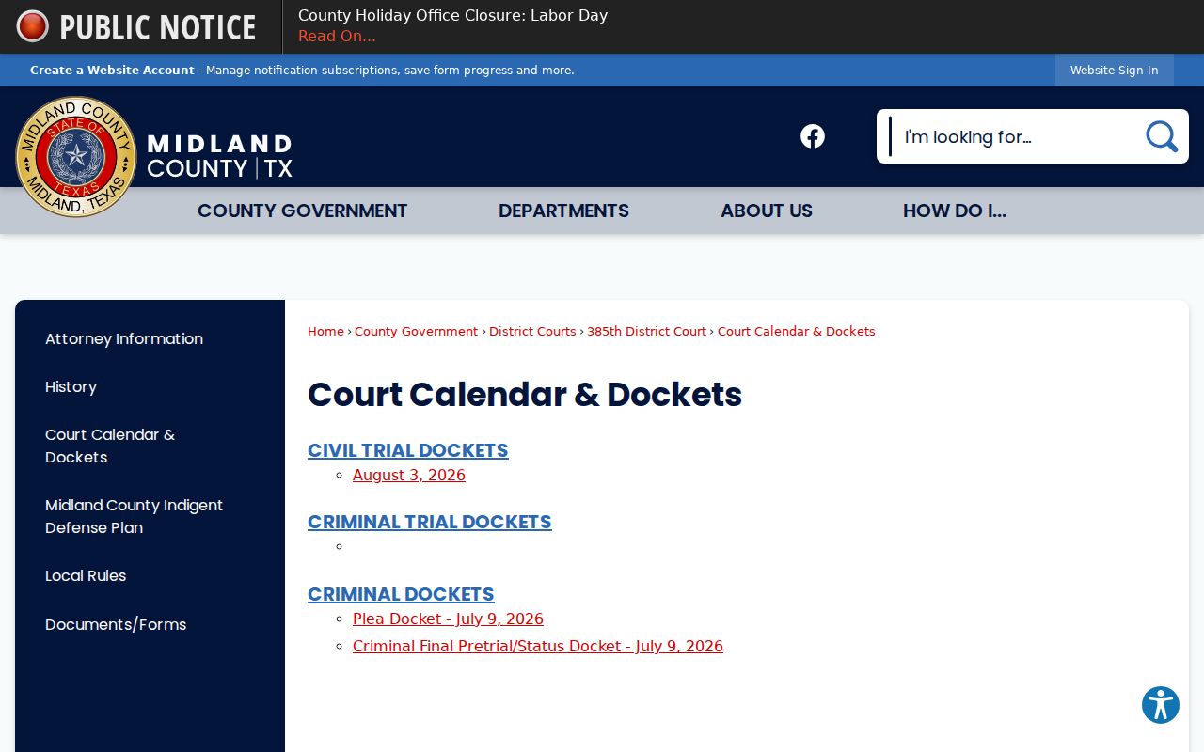
Task: Open Attorney Information in the sidebar
Action: pyautogui.click(x=124, y=338)
